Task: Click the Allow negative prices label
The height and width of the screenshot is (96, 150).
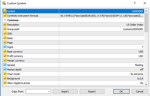Action: click(19, 83)
